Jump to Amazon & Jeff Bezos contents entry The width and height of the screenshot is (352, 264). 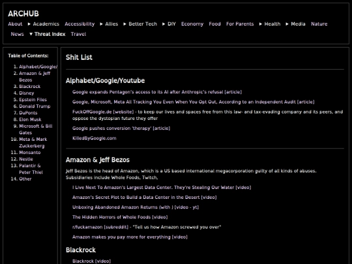tap(35, 76)
